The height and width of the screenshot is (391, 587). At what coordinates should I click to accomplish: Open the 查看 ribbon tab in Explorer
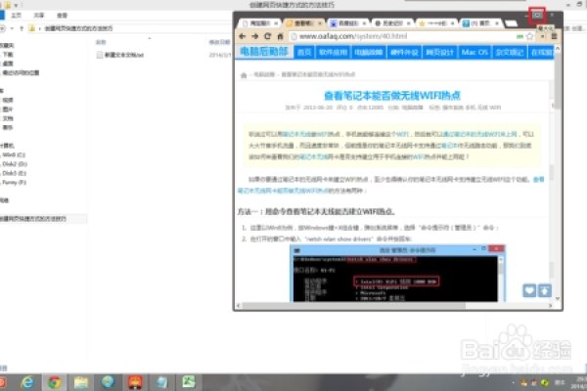(x=62, y=16)
